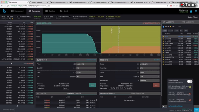
Task: Click the padlock icon in the order book
Action: 12,63
